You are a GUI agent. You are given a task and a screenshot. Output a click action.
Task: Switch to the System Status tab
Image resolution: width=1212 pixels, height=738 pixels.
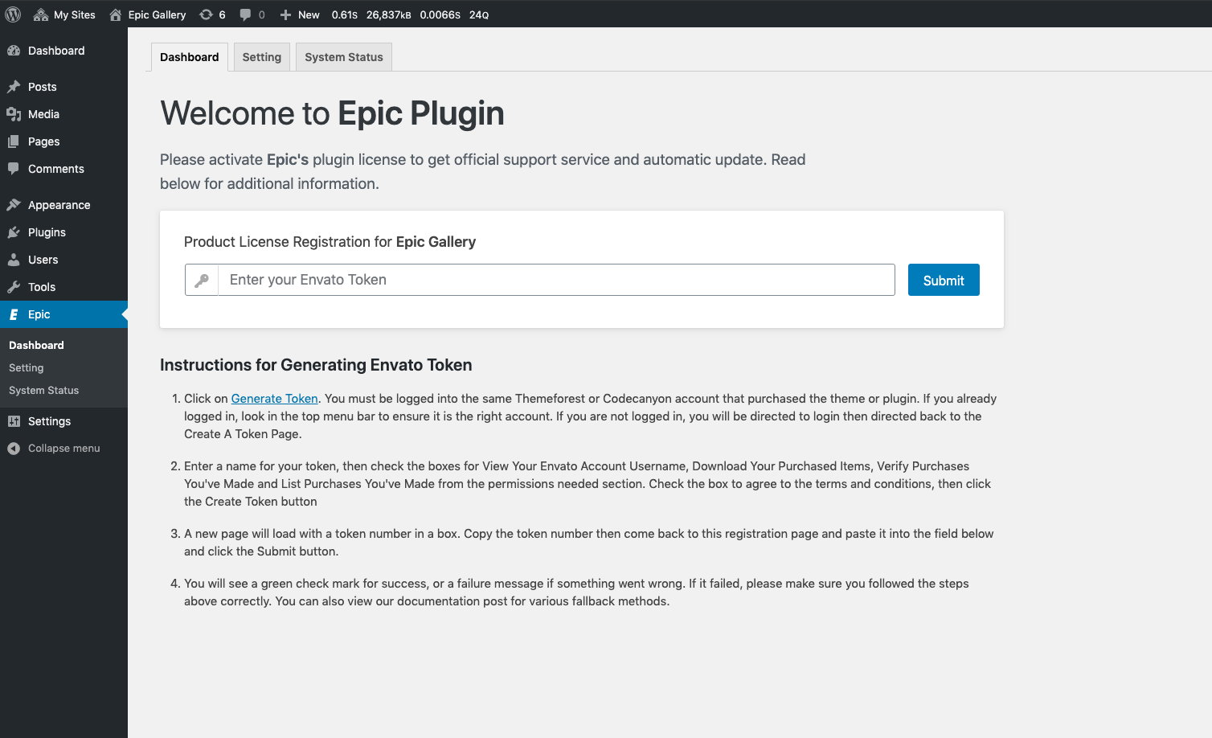pos(344,57)
